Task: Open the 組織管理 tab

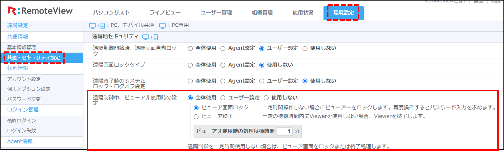Action: coord(262,13)
